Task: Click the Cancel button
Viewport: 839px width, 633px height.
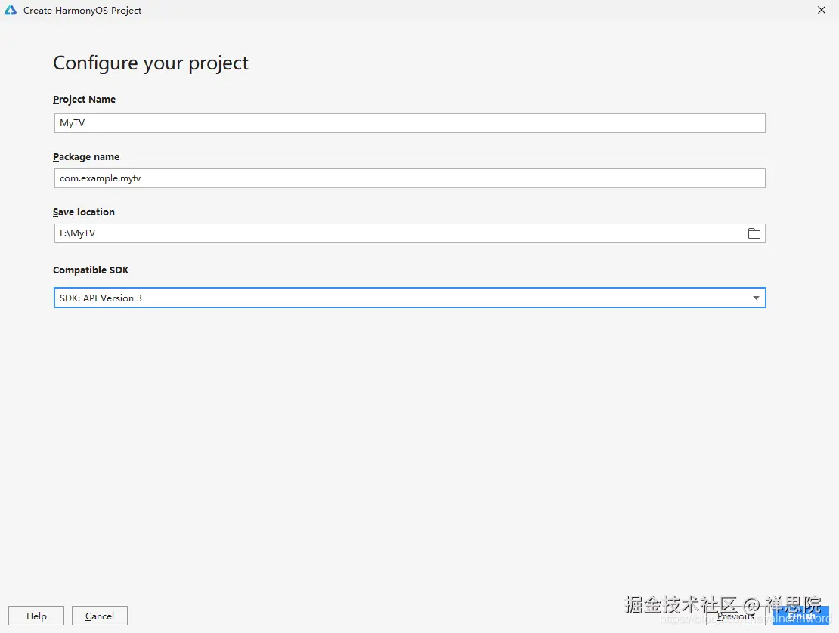Action: (x=100, y=616)
